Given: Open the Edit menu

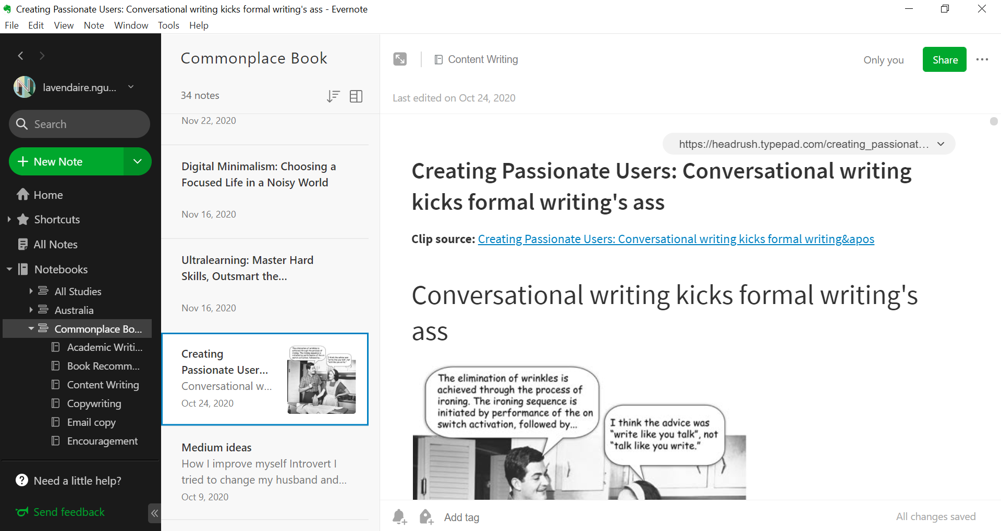Looking at the screenshot, I should pos(36,26).
